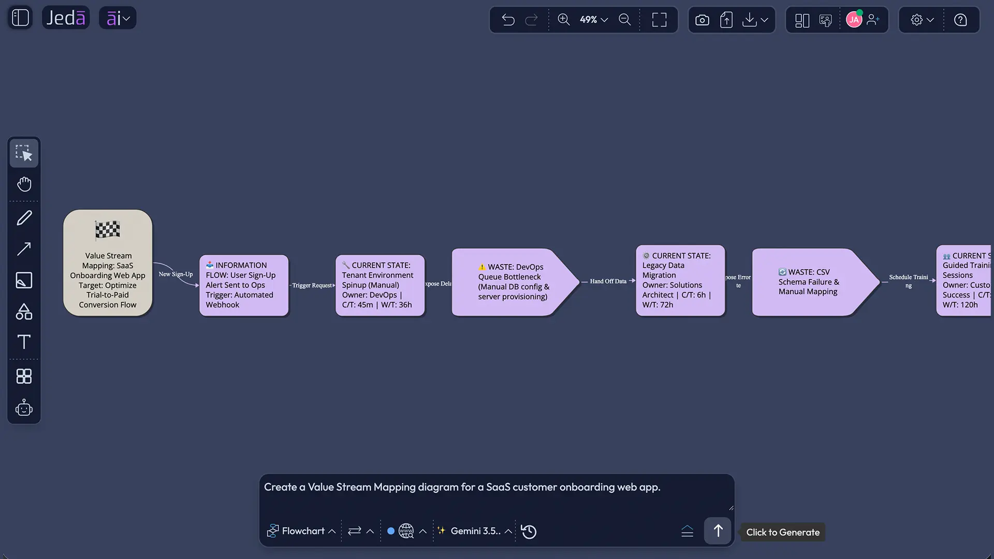
Task: Choose the selection cursor tool
Action: point(24,153)
